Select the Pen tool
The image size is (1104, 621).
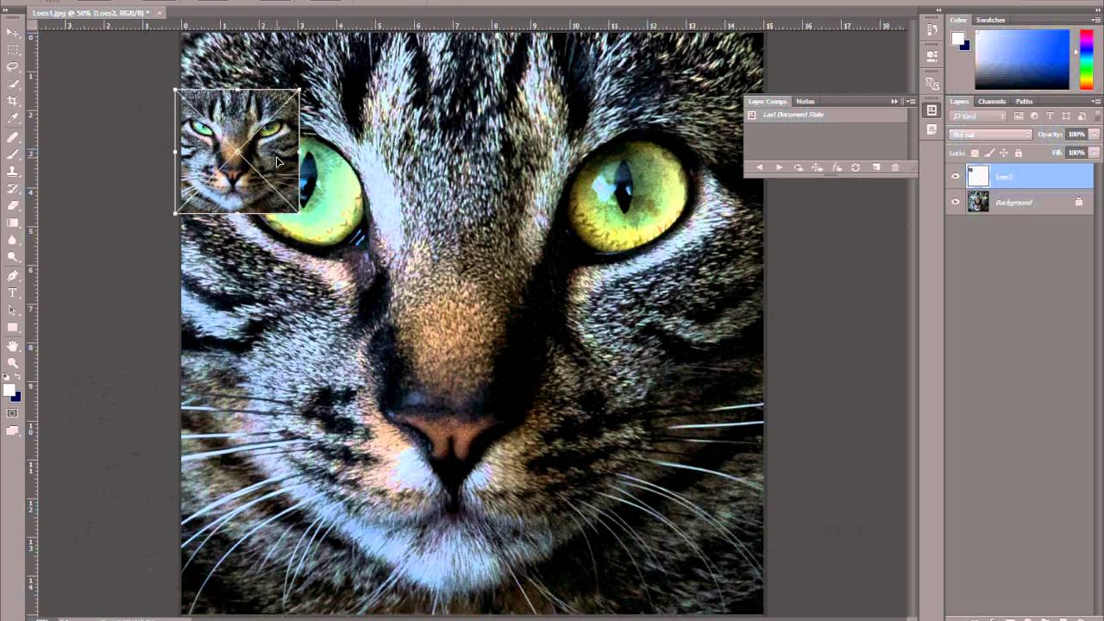pos(13,276)
